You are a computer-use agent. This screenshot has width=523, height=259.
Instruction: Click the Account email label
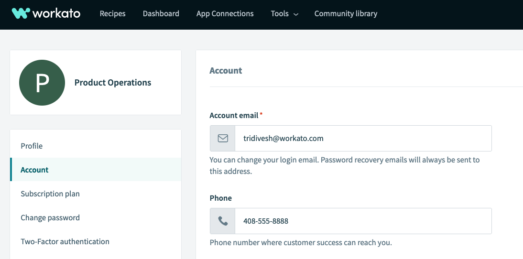[234, 115]
